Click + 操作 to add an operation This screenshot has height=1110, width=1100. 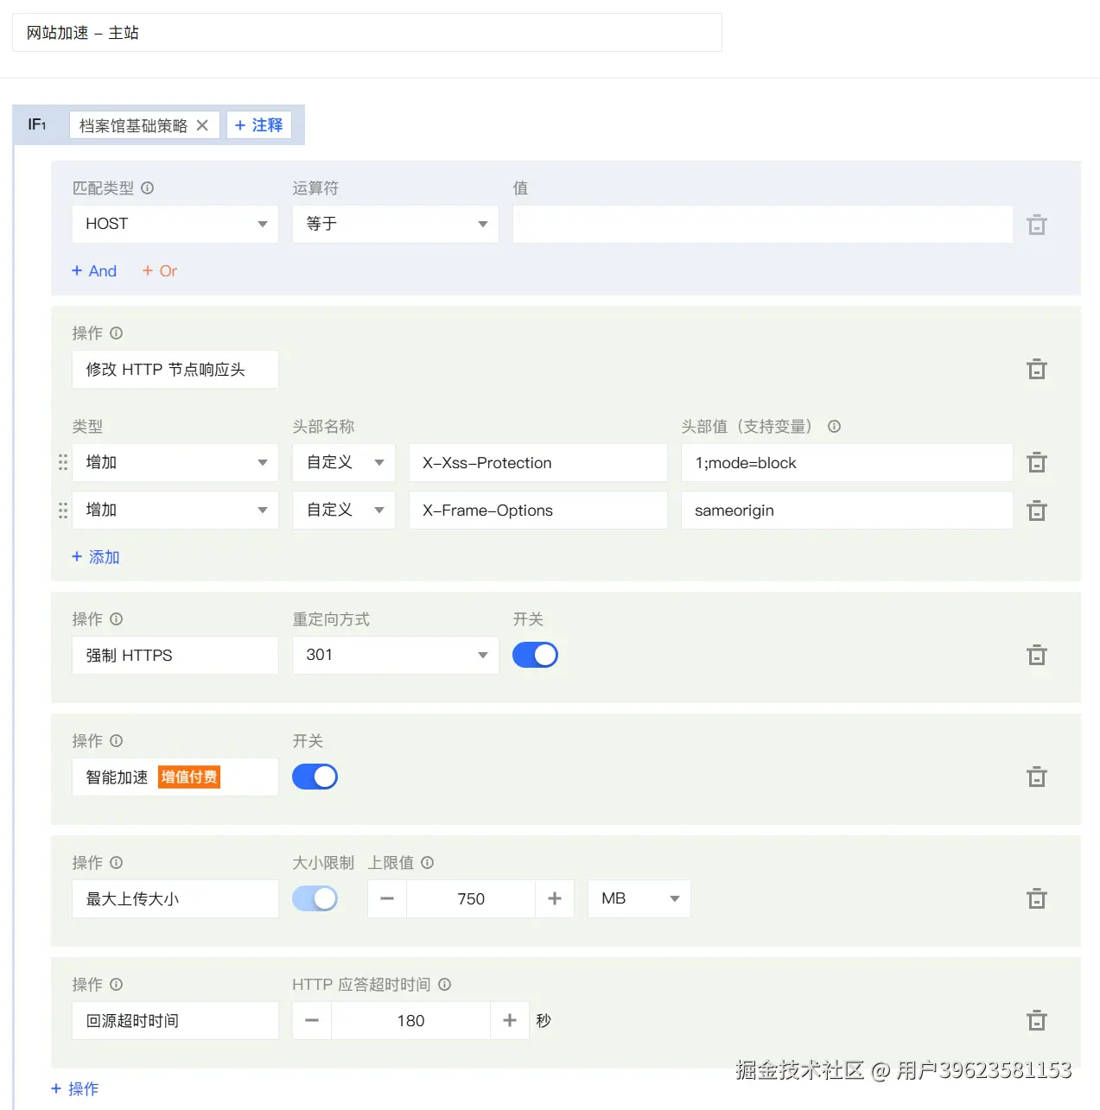coord(75,1088)
